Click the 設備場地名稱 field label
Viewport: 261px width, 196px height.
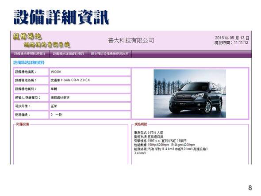(26, 80)
